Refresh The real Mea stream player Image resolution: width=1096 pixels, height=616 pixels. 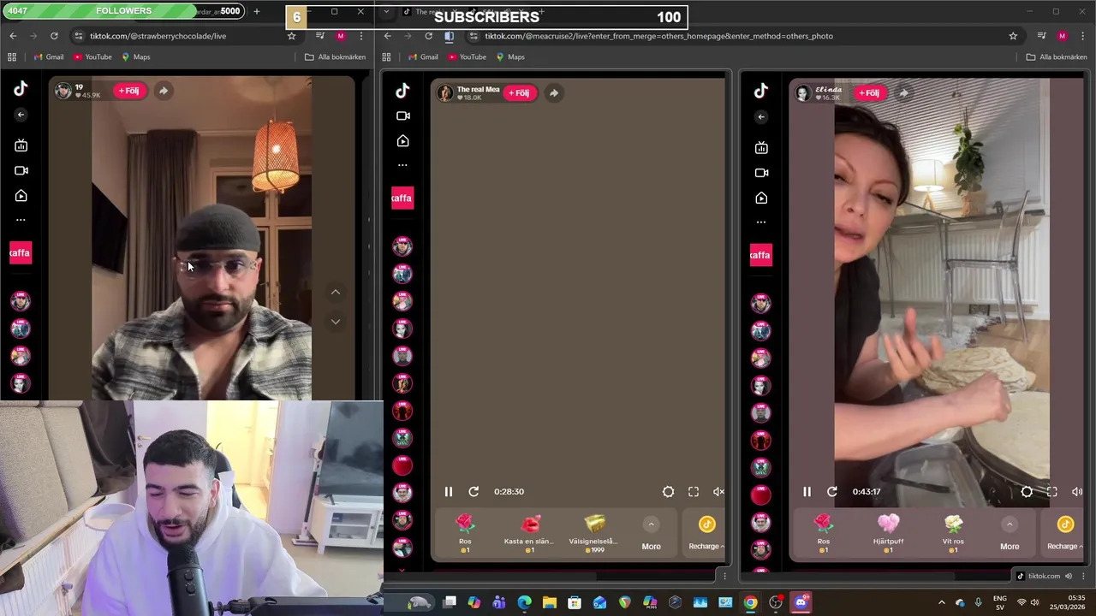pos(474,491)
